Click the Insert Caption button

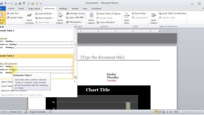91,18
